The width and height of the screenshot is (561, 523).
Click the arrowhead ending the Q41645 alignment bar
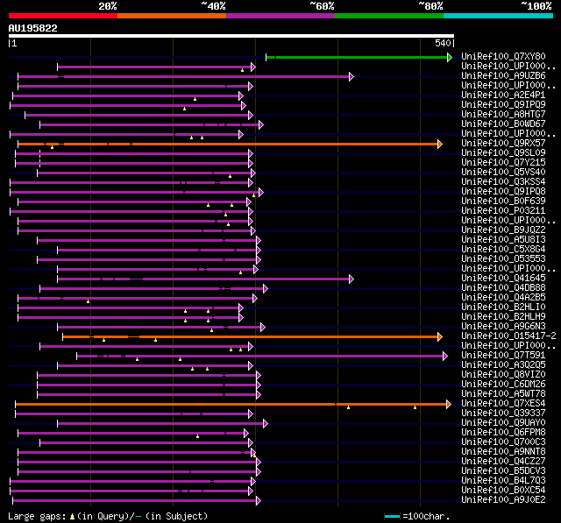tap(352, 279)
